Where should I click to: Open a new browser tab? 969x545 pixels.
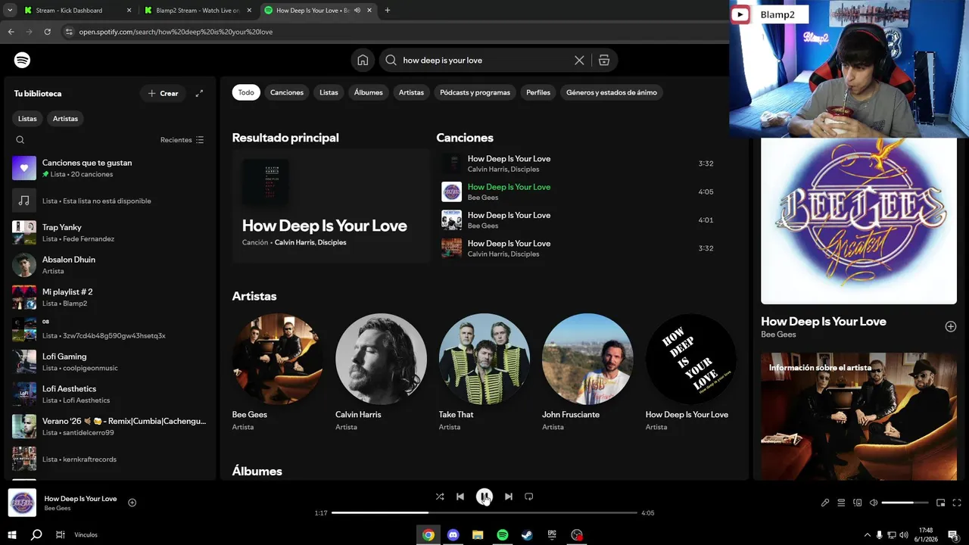pos(388,11)
